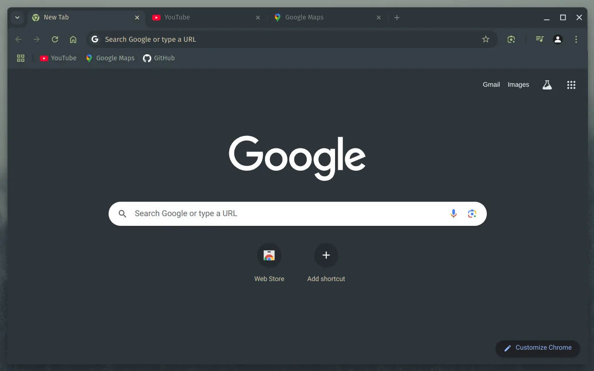594x371 pixels.
Task: Open the GitHub bookmark
Action: click(159, 58)
